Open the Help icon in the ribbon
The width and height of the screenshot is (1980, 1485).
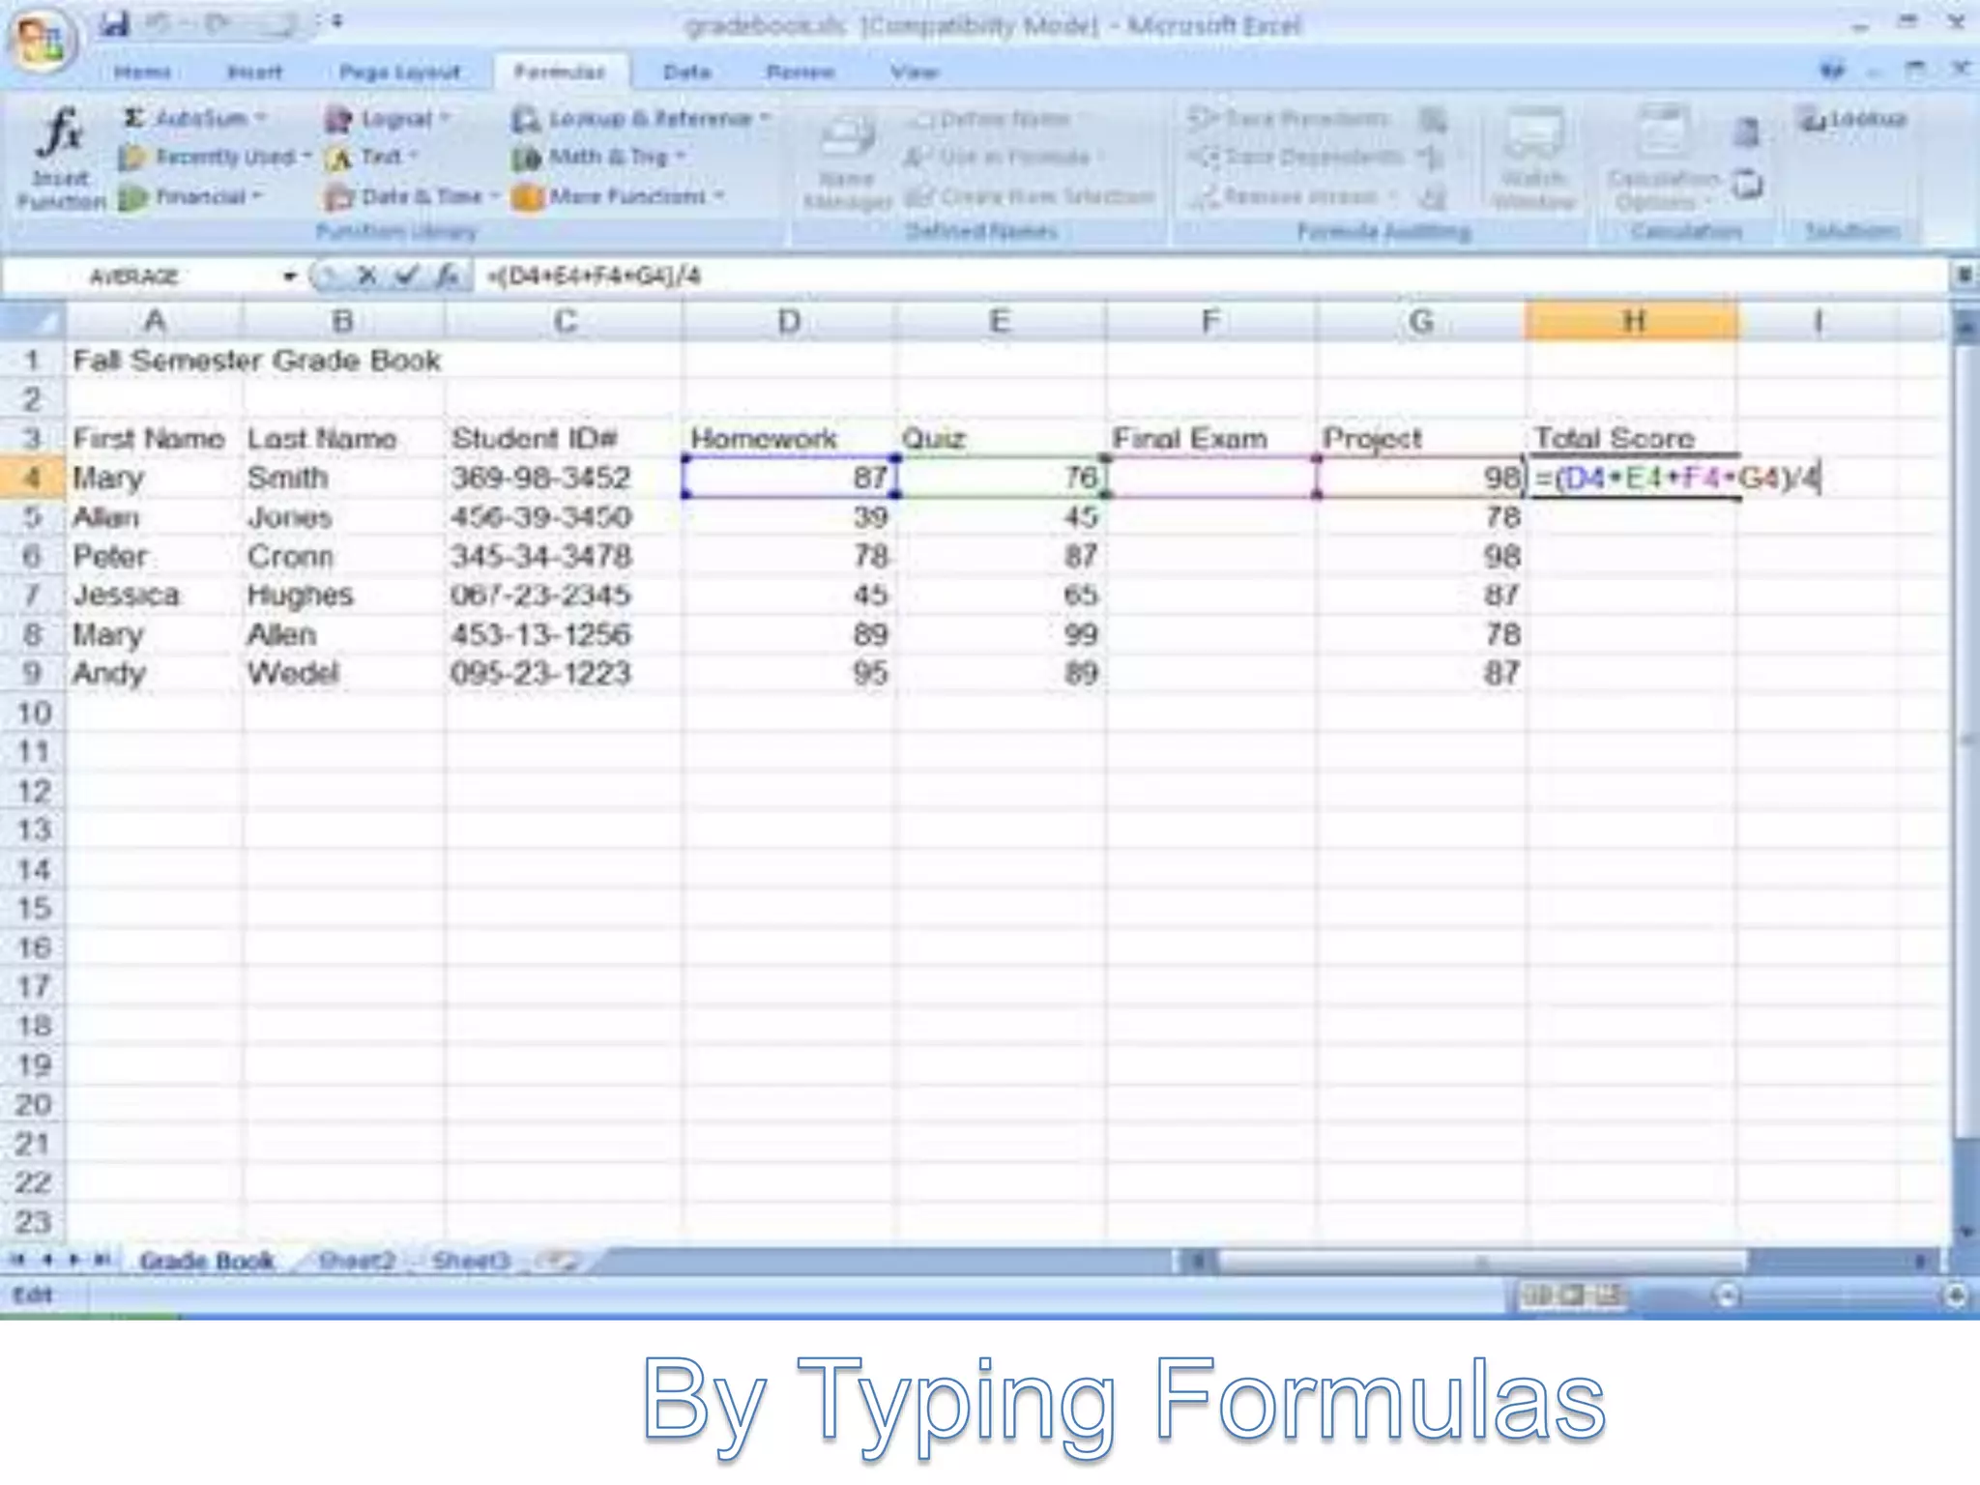(x=1832, y=71)
